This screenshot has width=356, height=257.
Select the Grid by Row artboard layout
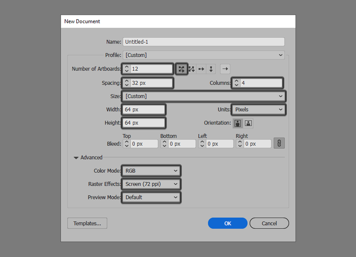click(182, 69)
